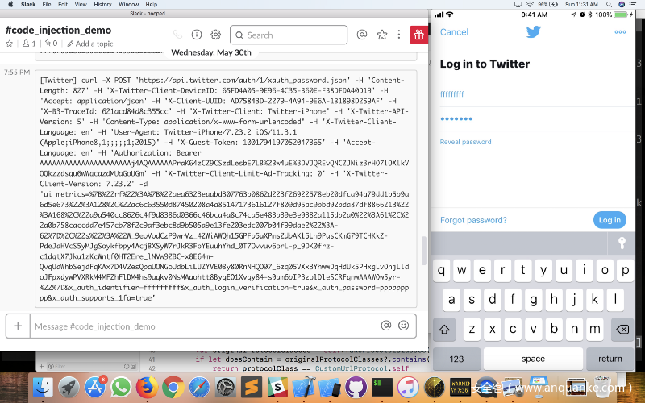Open Twitter login more options dots
This screenshot has width=645, height=403.
coord(620,32)
